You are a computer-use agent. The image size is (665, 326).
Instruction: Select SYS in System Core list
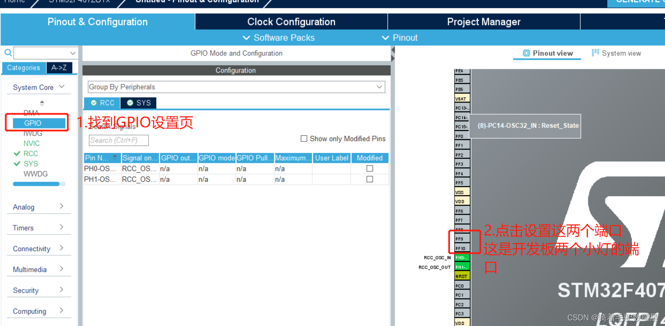tap(31, 164)
